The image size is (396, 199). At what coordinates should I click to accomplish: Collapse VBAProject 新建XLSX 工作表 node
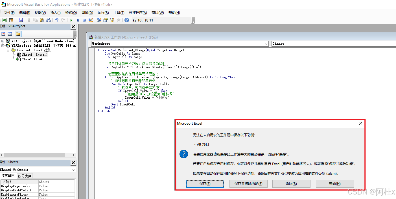pyautogui.click(x=3, y=46)
